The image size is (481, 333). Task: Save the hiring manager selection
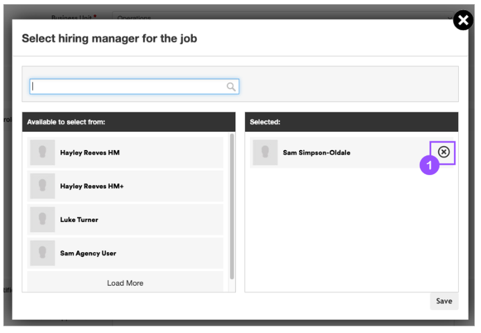point(444,301)
